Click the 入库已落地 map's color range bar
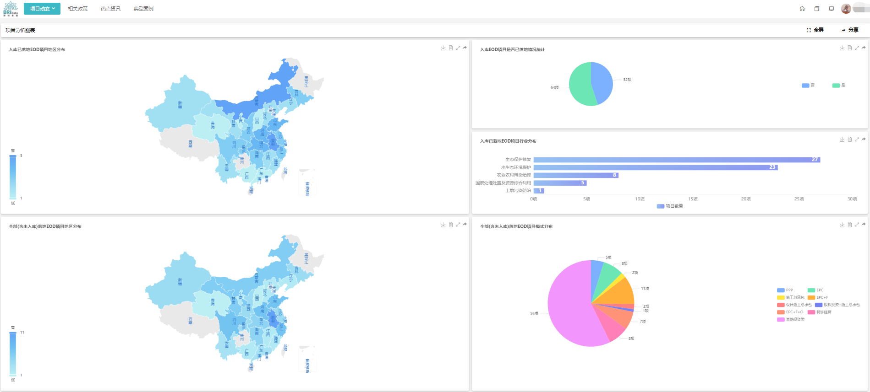This screenshot has width=870, height=392. 13,177
